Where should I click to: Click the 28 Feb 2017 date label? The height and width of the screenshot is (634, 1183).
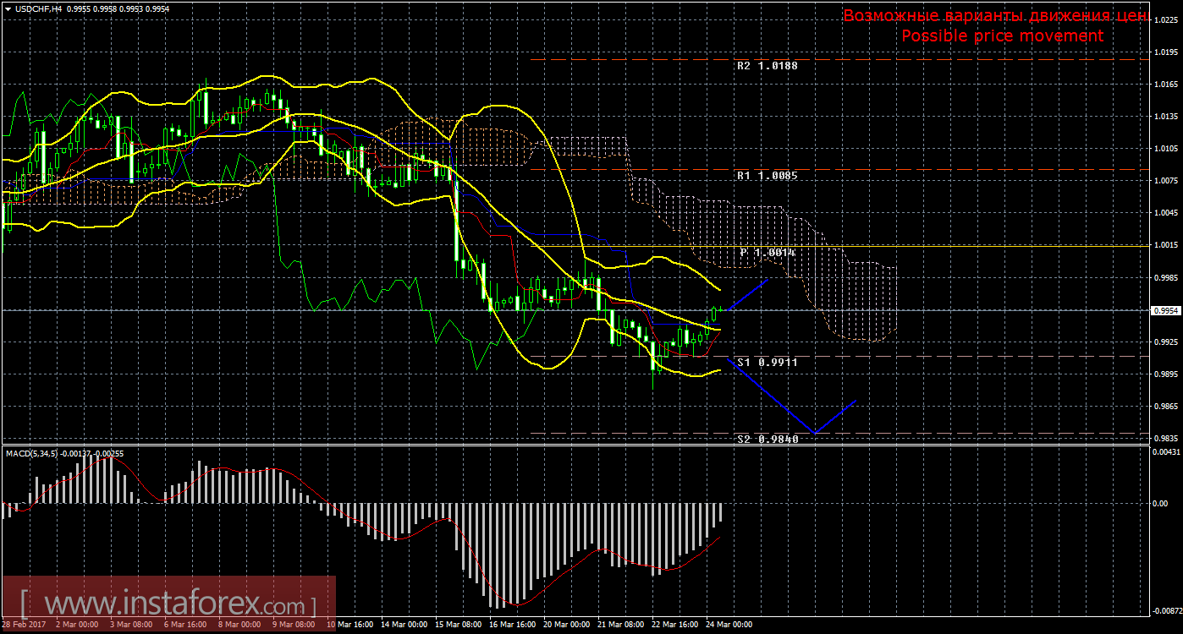coord(25,624)
